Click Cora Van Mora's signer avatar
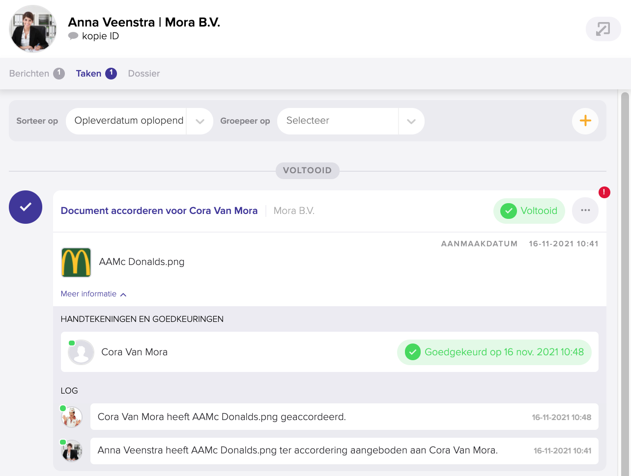Viewport: 631px width, 476px height. point(81,352)
